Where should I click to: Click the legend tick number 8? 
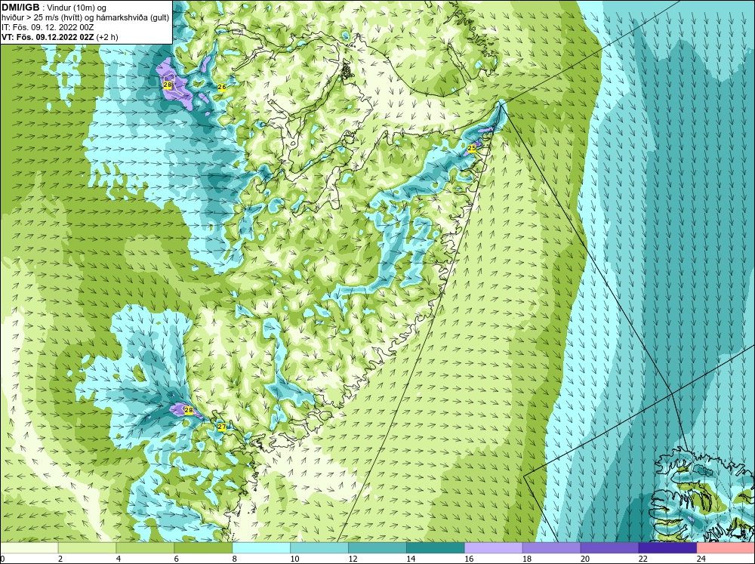235,559
